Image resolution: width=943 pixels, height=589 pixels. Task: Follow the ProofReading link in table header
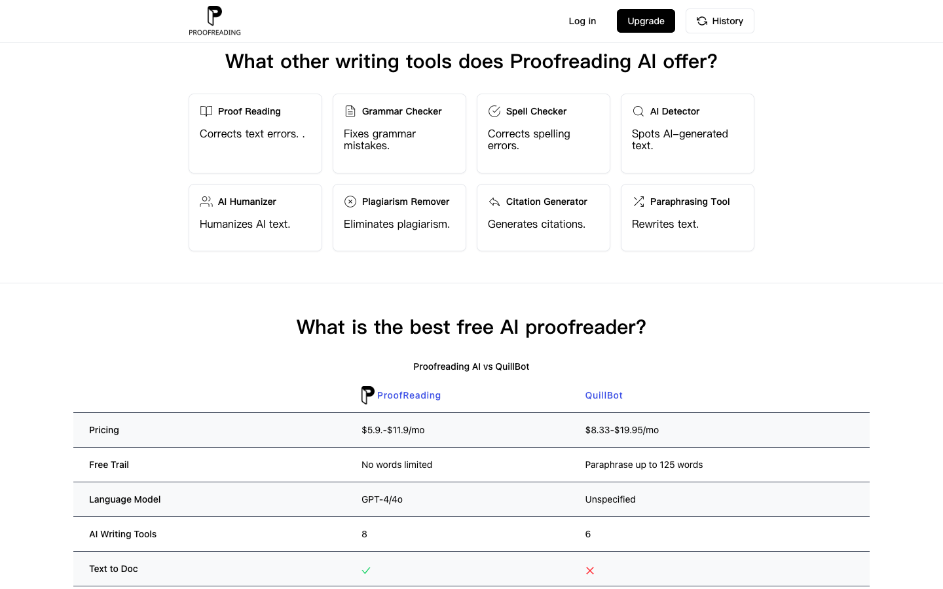[409, 395]
